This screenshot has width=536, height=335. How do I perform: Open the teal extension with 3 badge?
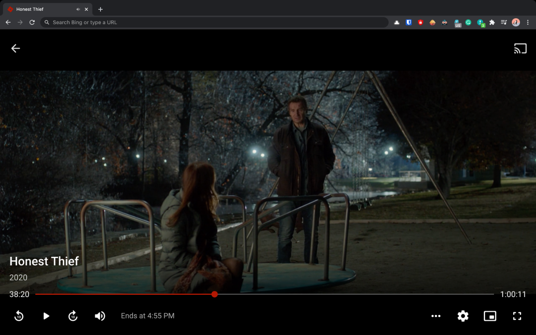coord(481,23)
